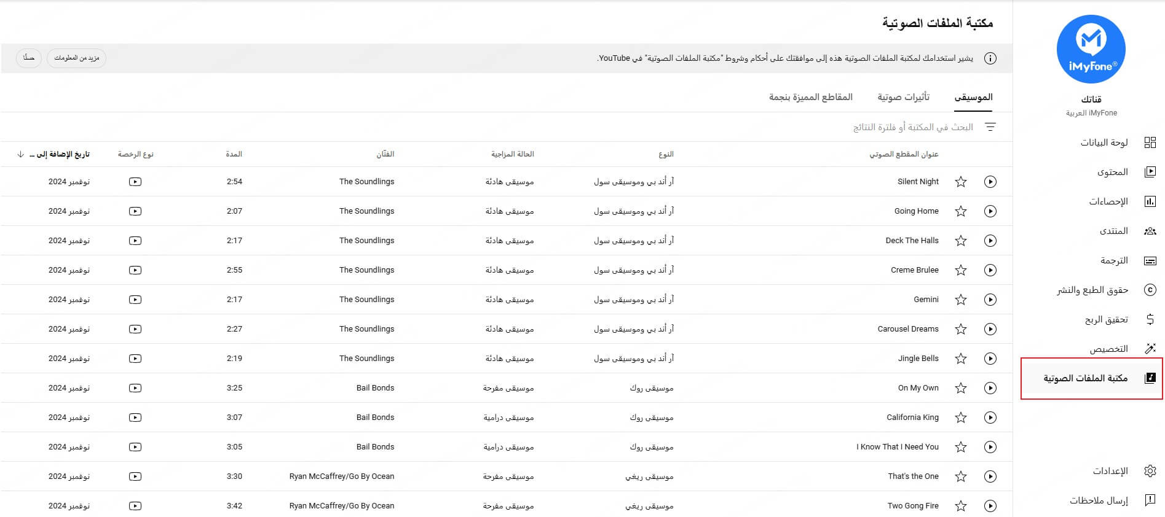1165x517 pixels.
Task: Play the Creme Brulee track
Action: pos(990,270)
